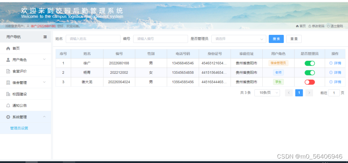Click the document icon beside 食堂评价
This screenshot has width=348, height=163.
8,71
